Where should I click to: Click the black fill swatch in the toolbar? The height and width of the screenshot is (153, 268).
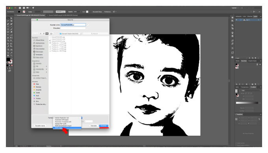tap(8, 59)
